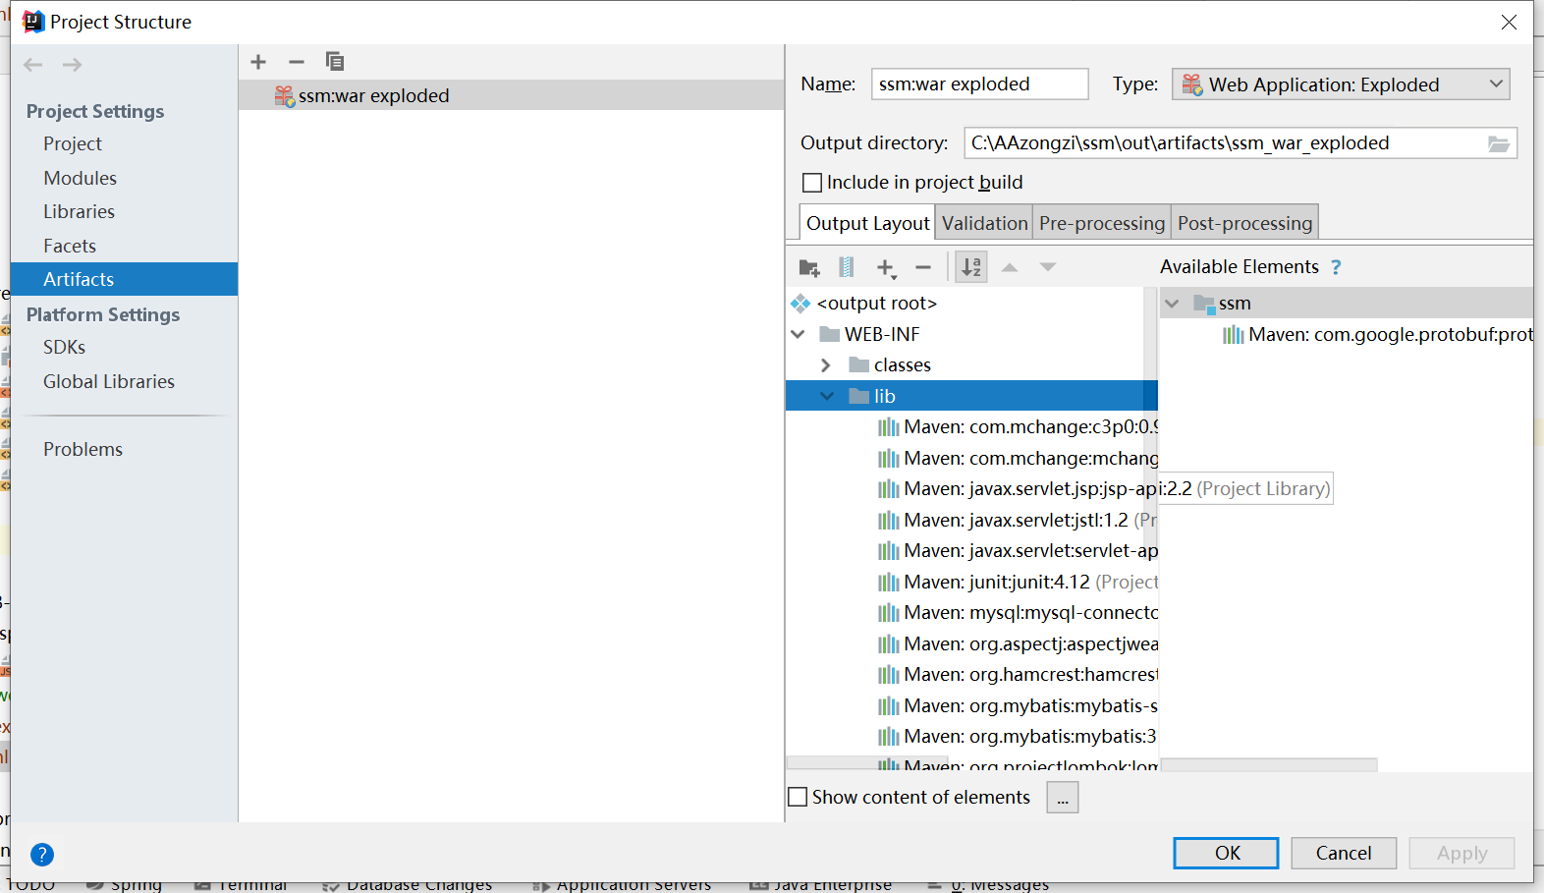Add a new artifact with the plus icon
This screenshot has width=1544, height=893.
tap(258, 62)
